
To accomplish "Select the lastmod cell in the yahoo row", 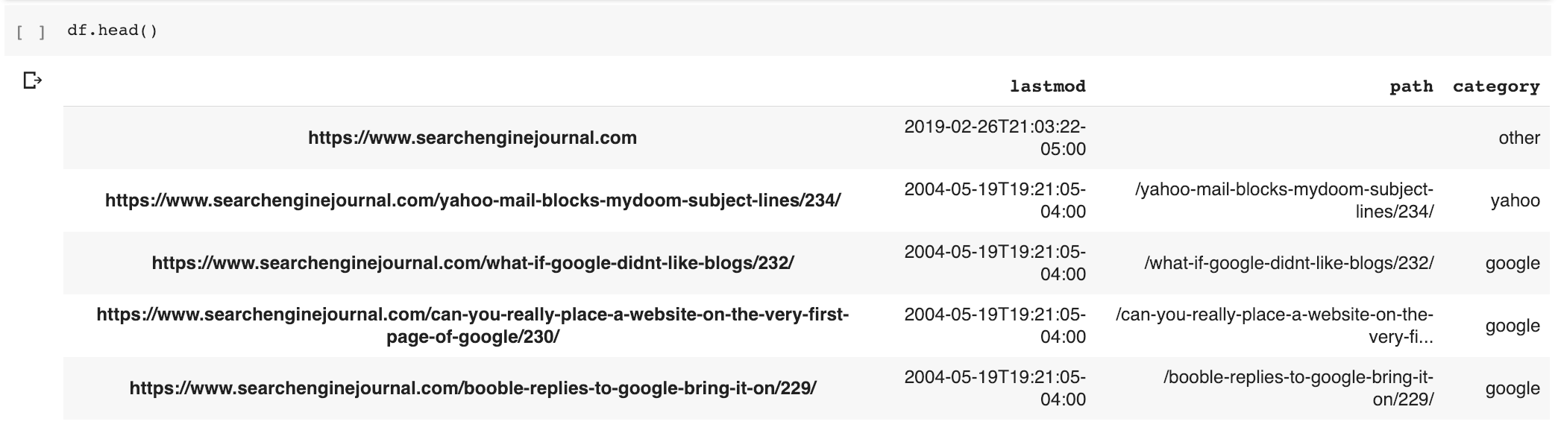I will tap(995, 200).
